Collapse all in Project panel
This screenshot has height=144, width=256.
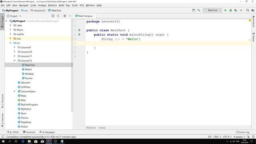[x=58, y=16]
